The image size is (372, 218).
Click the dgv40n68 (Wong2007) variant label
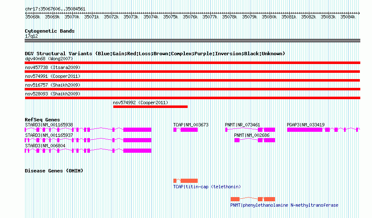(x=49, y=59)
